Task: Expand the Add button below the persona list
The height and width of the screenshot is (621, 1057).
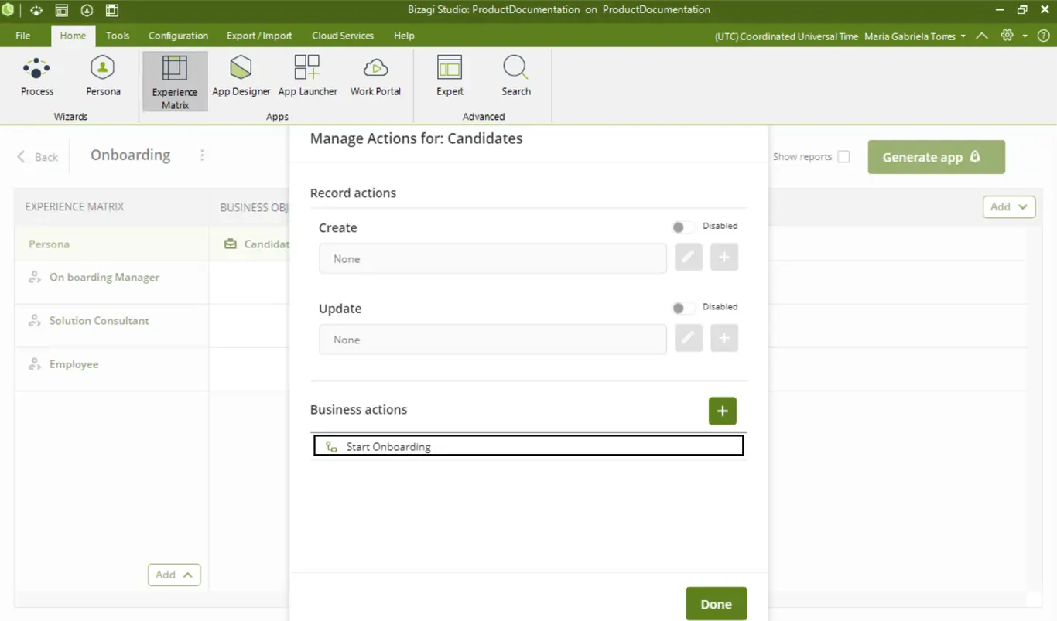Action: [x=174, y=575]
